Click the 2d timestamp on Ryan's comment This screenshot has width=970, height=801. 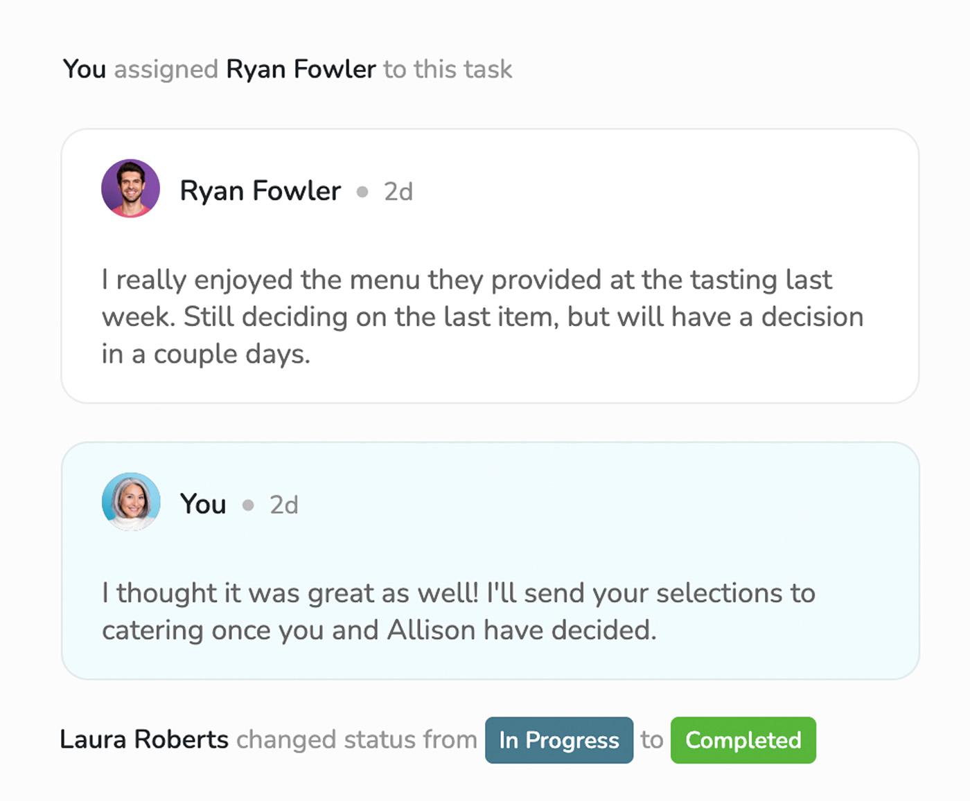click(x=398, y=192)
